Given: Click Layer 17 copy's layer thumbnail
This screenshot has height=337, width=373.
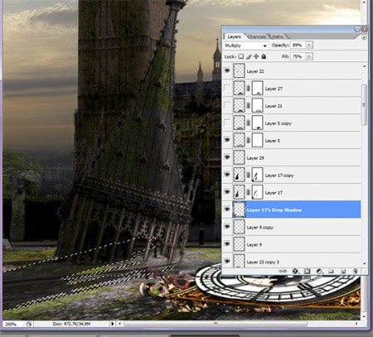Looking at the screenshot, I should tap(239, 175).
